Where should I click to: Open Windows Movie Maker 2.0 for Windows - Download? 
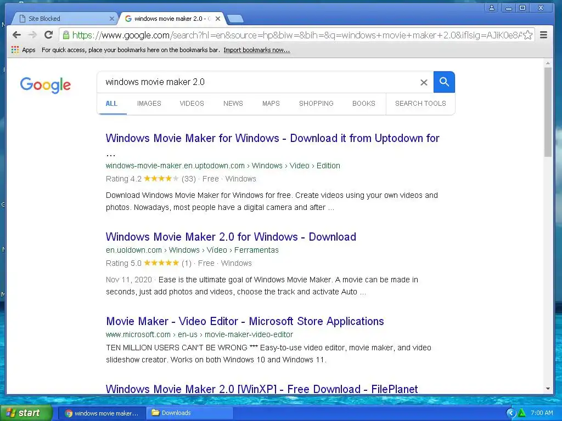pos(231,237)
